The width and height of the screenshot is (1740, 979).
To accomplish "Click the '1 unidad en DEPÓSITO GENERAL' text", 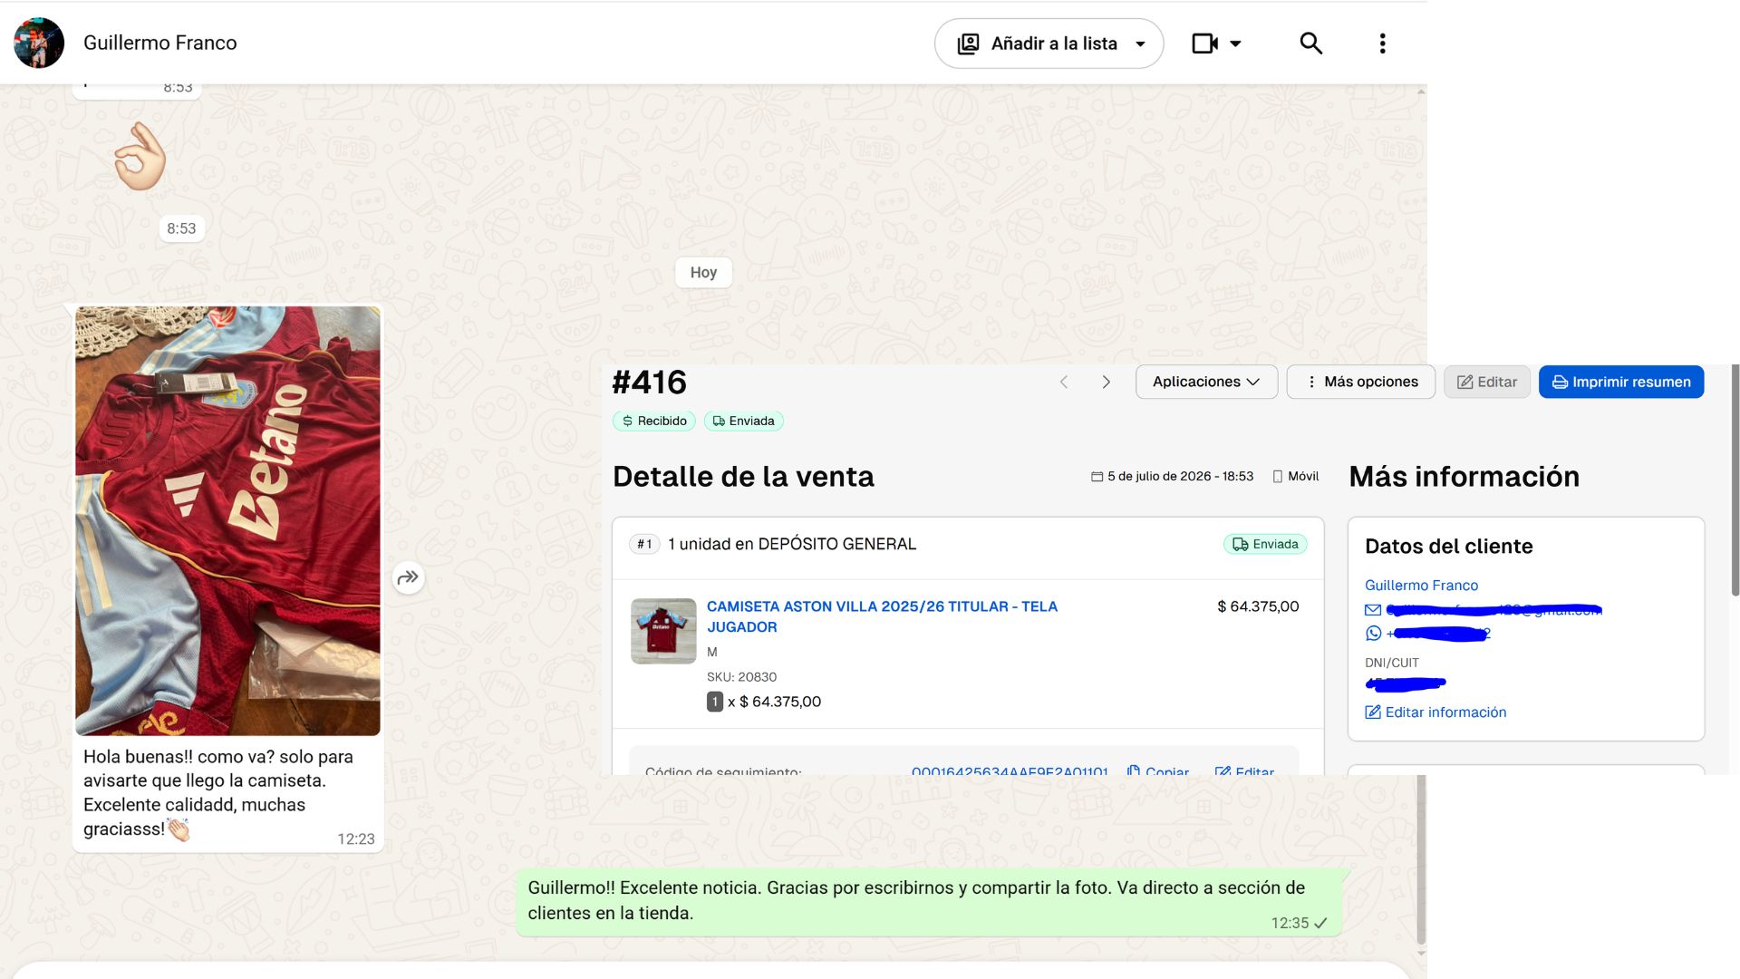I will coord(792,544).
